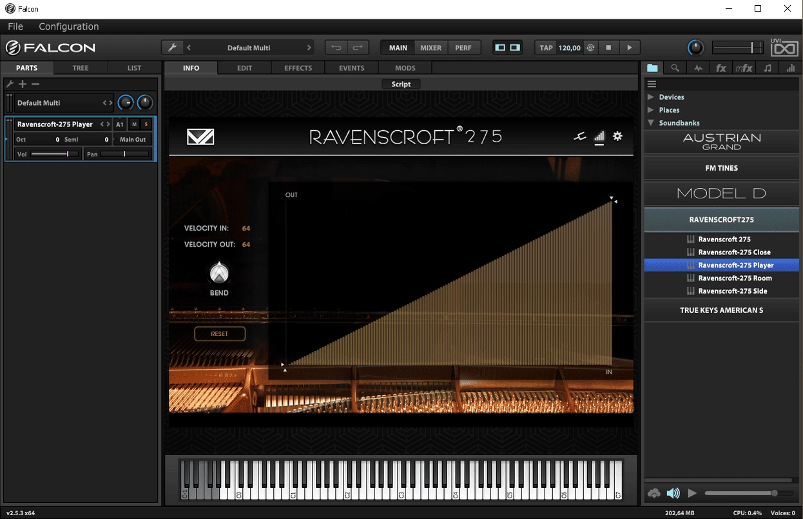
Task: Click the Undo arrow button
Action: 336,48
